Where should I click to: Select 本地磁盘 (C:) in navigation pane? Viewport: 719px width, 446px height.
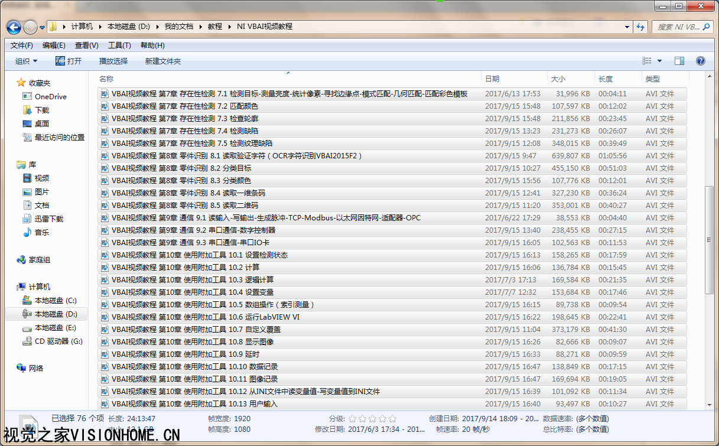click(55, 301)
